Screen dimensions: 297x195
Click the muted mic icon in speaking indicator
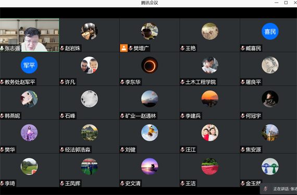click(x=266, y=189)
